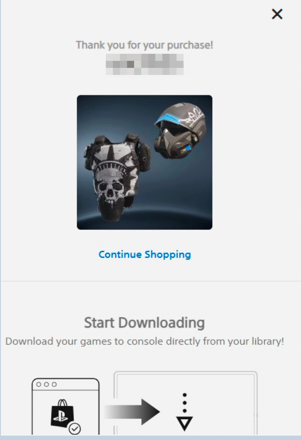Click the Download your games description text
302x440 pixels.
pyautogui.click(x=145, y=341)
